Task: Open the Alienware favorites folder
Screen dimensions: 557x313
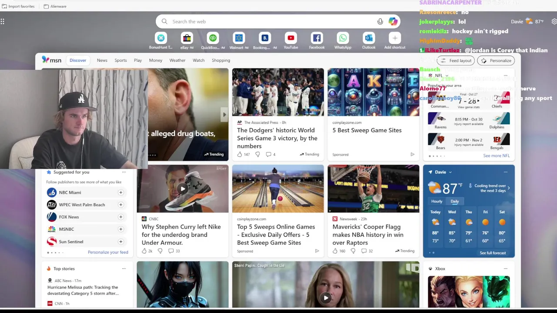Action: click(55, 6)
